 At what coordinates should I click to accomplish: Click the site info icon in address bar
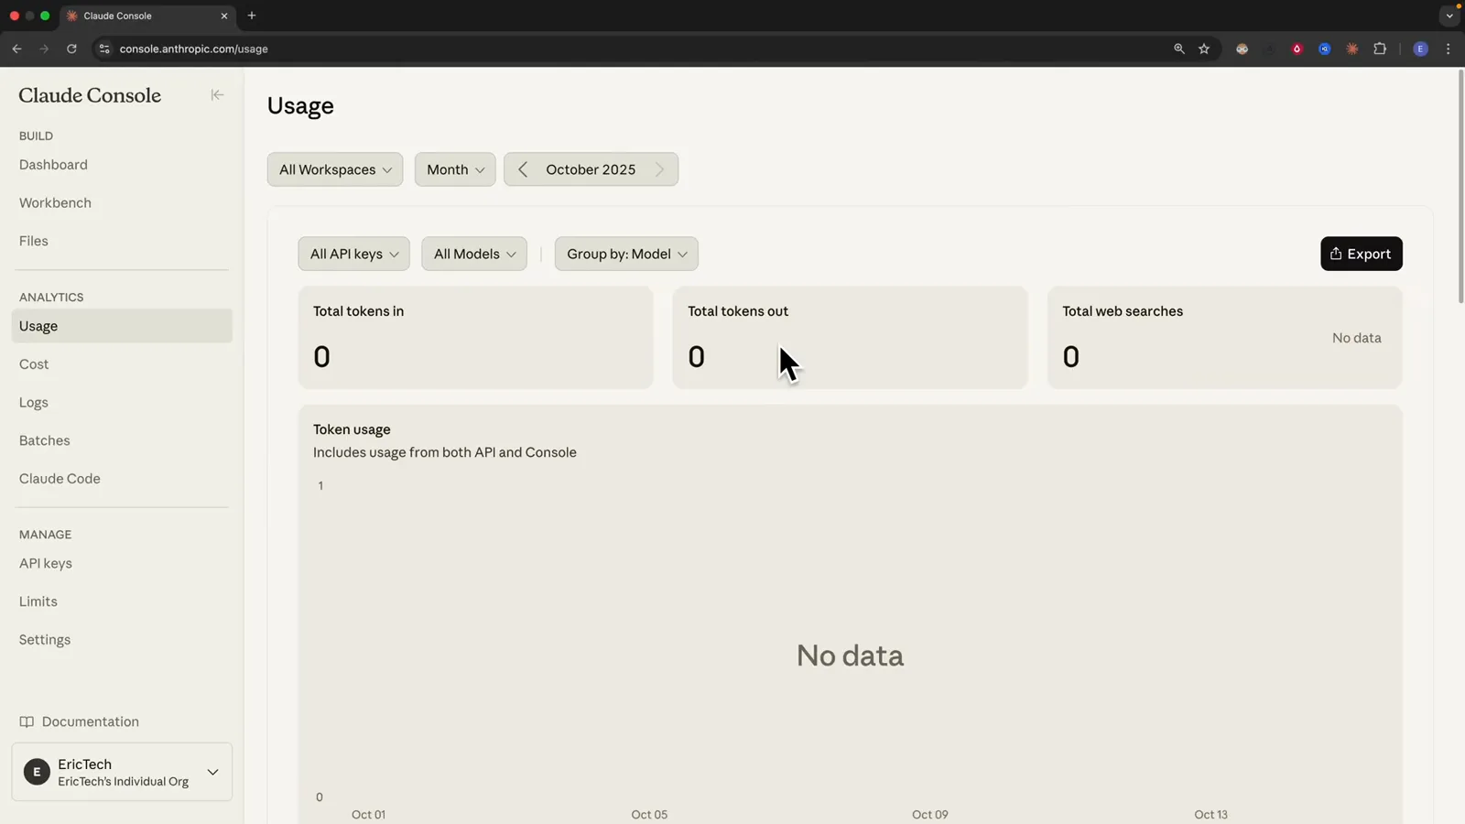click(104, 49)
